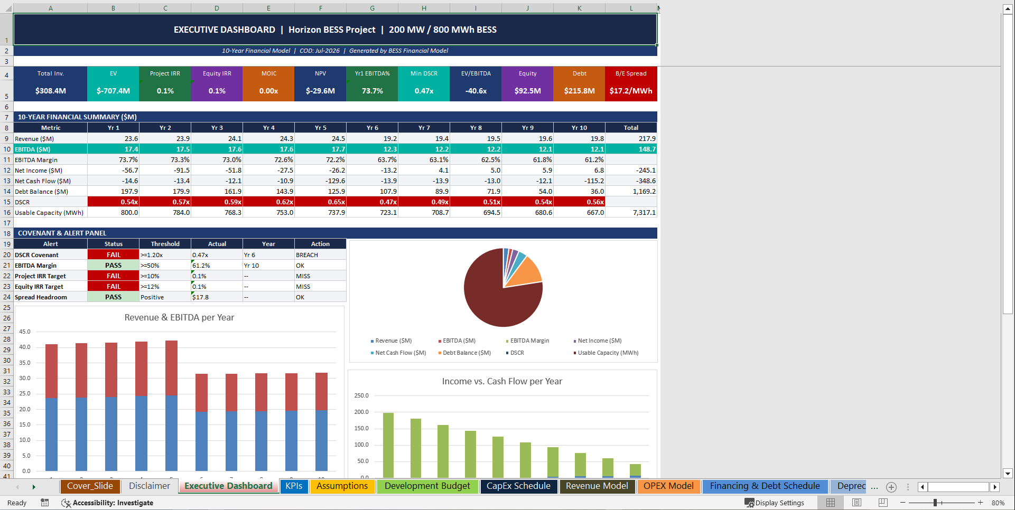Click the macro record icon next to Ready
Image resolution: width=1015 pixels, height=510 pixels.
click(x=45, y=503)
